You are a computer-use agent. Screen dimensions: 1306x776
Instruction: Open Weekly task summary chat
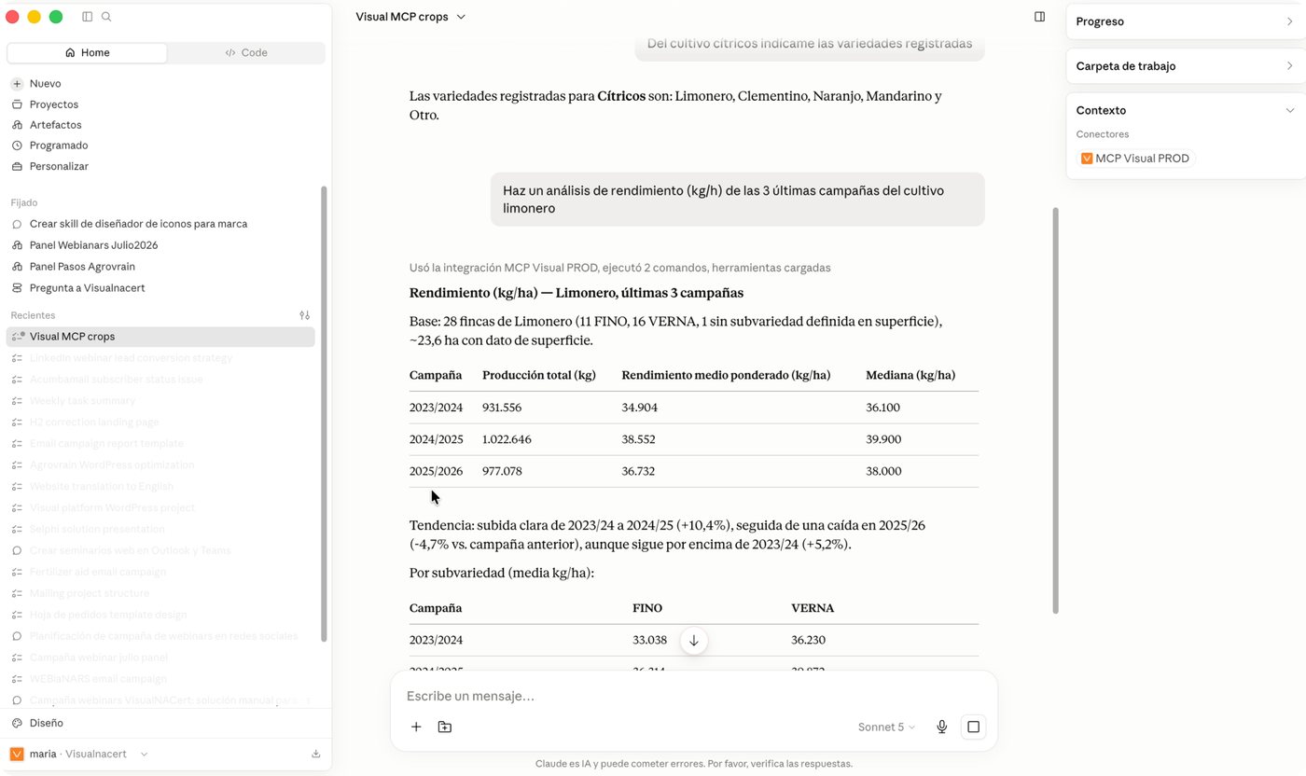(x=82, y=401)
